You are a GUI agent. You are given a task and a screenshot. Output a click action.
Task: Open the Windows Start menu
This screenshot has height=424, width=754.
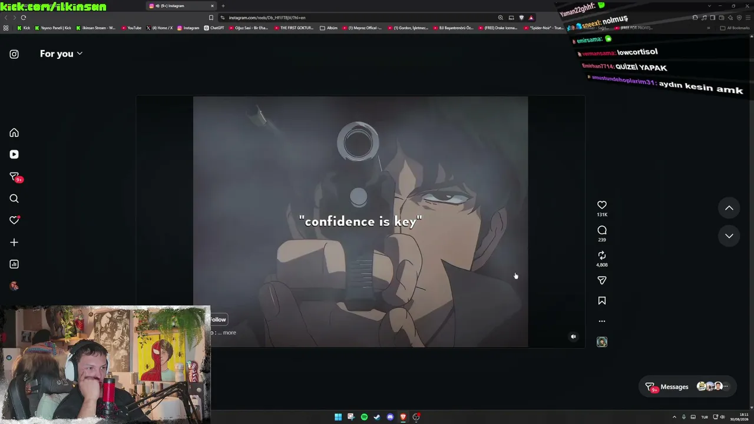(x=338, y=417)
